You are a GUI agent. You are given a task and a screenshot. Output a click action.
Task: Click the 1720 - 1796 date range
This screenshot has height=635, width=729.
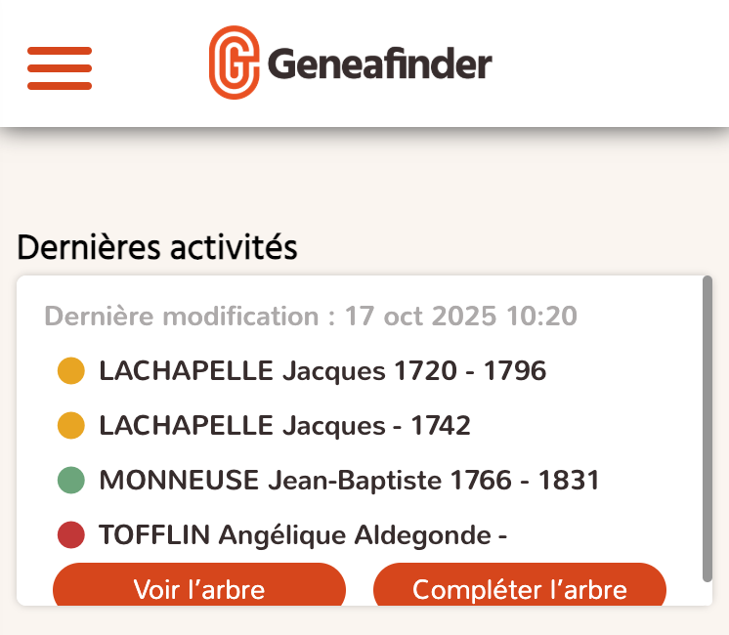tap(469, 371)
